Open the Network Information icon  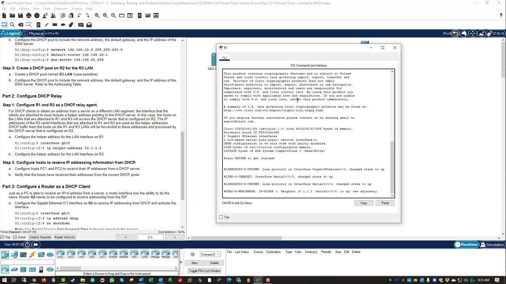point(37,15)
